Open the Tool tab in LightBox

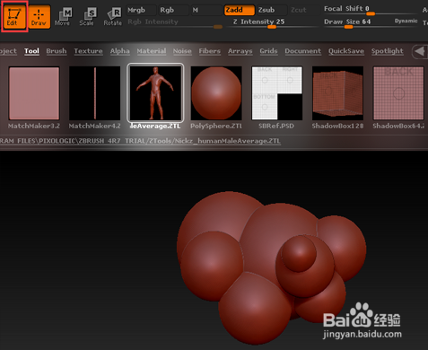(x=31, y=51)
